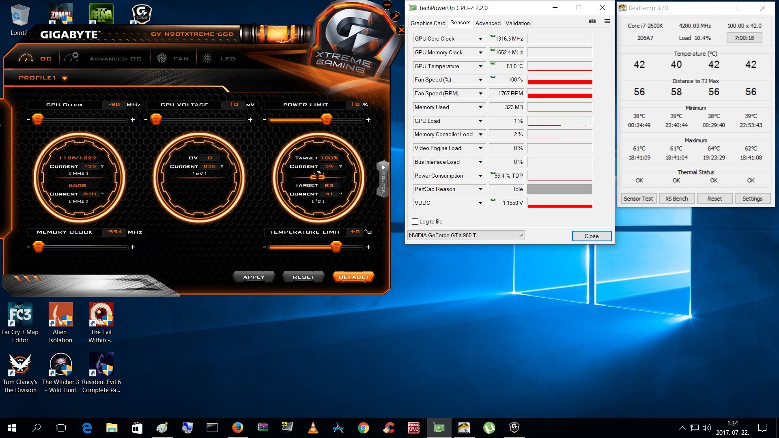Click the Temperature Limit slider handle
The width and height of the screenshot is (779, 438).
[336, 247]
